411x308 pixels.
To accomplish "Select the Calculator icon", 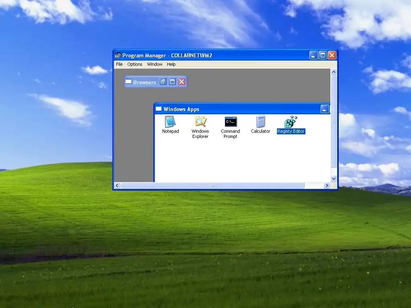I will tap(260, 122).
